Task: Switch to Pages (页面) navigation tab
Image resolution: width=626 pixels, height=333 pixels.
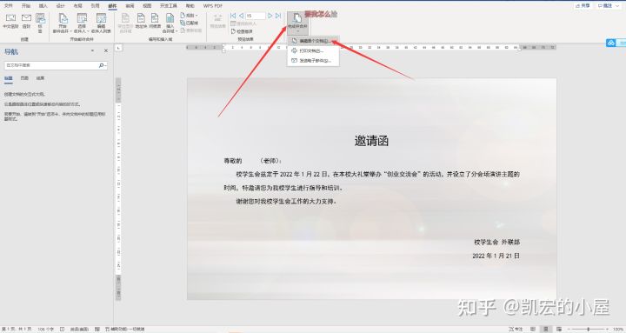Action: click(24, 78)
